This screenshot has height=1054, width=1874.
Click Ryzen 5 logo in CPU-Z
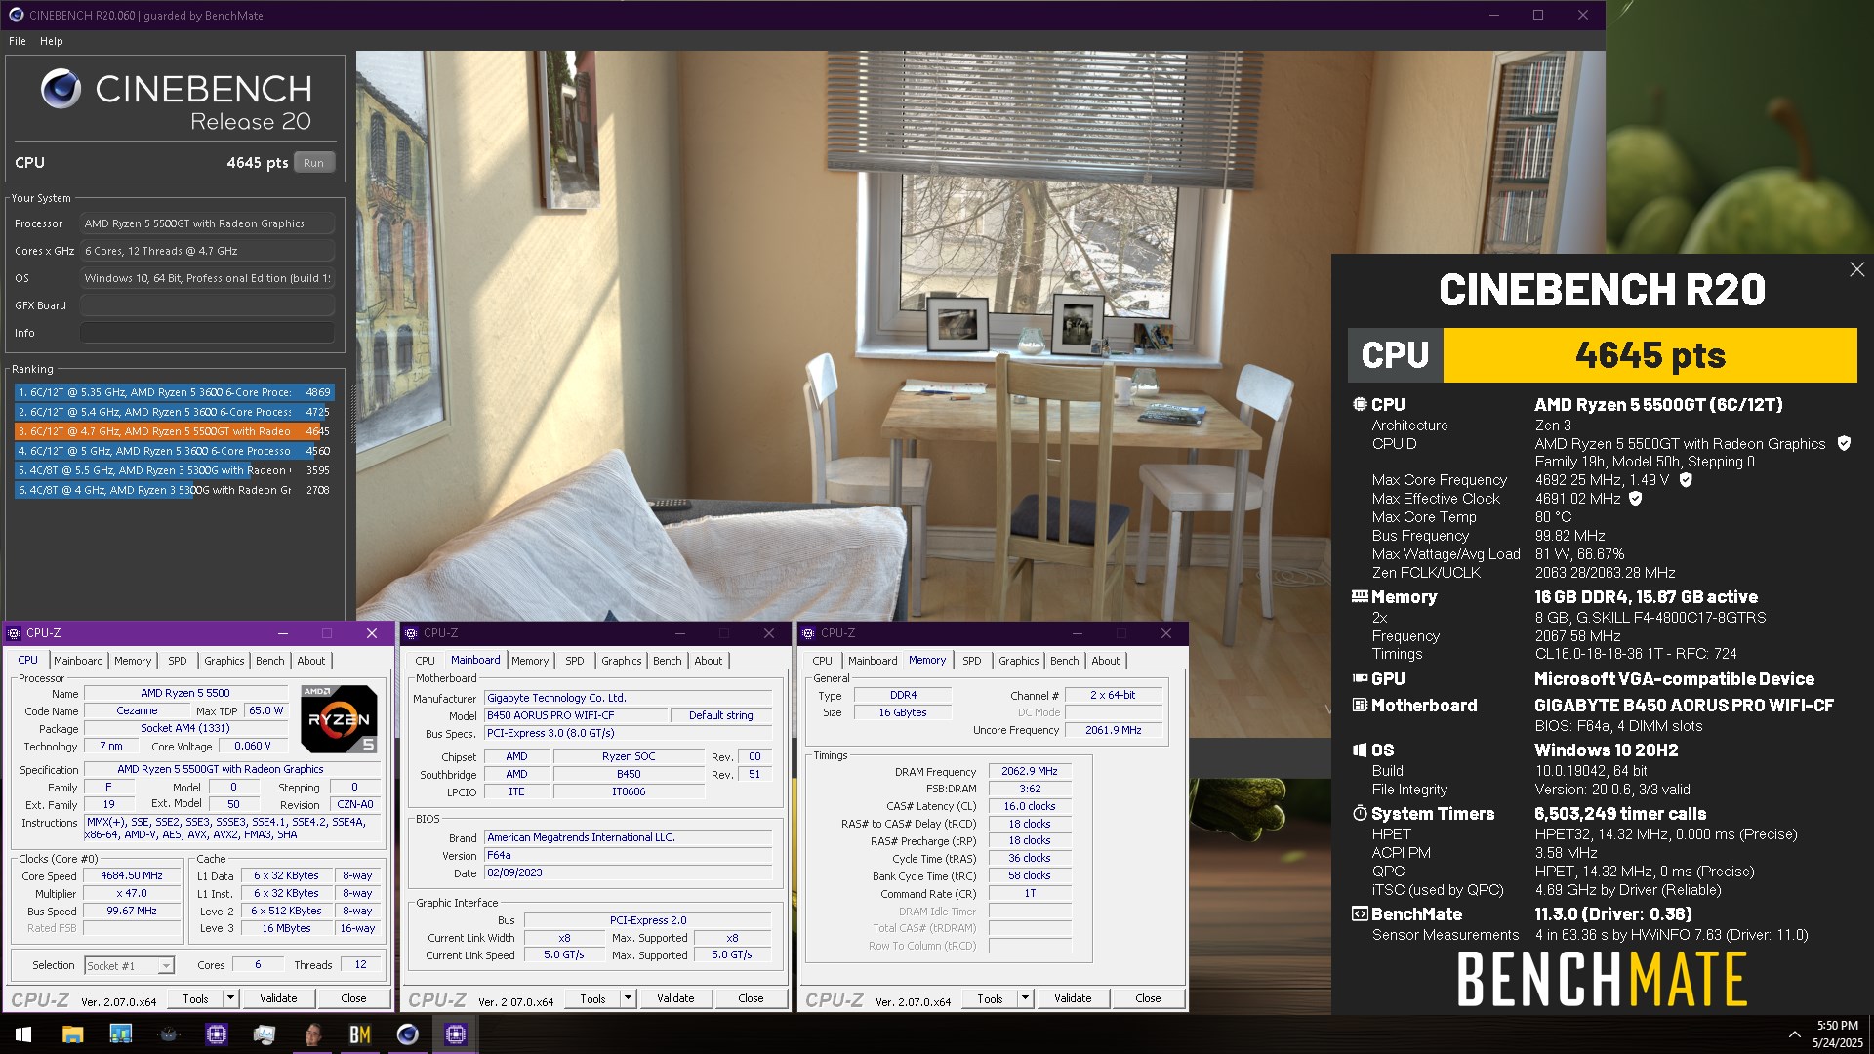pyautogui.click(x=338, y=719)
